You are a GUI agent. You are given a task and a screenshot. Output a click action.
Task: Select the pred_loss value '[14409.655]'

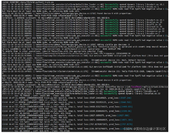pyautogui.click(x=127, y=107)
